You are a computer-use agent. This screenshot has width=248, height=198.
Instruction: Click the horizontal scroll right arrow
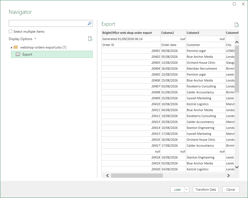click(x=228, y=175)
